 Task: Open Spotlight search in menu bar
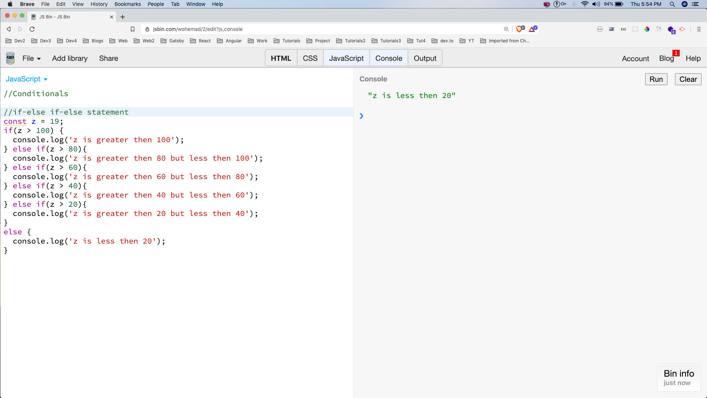672,4
